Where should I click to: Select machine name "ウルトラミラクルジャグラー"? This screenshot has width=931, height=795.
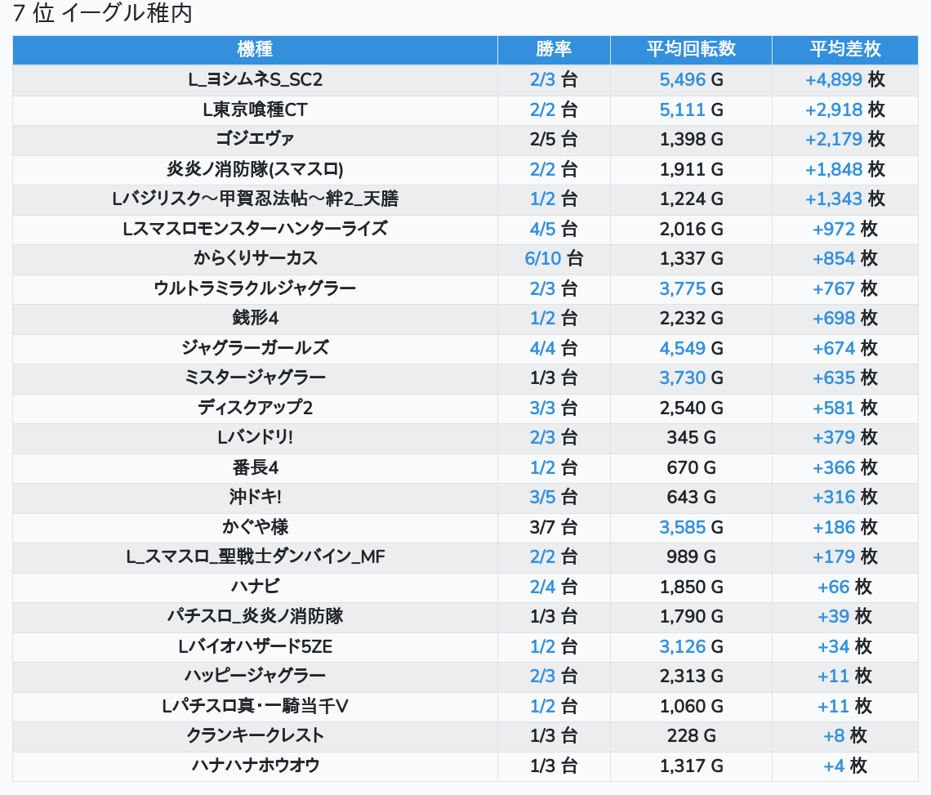coord(255,288)
